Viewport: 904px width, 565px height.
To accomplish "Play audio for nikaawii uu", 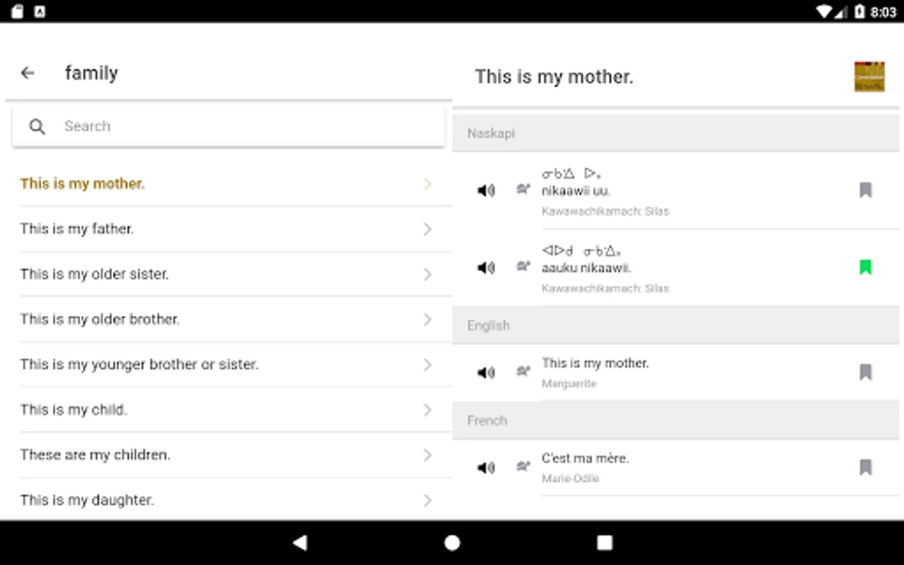I will [486, 190].
